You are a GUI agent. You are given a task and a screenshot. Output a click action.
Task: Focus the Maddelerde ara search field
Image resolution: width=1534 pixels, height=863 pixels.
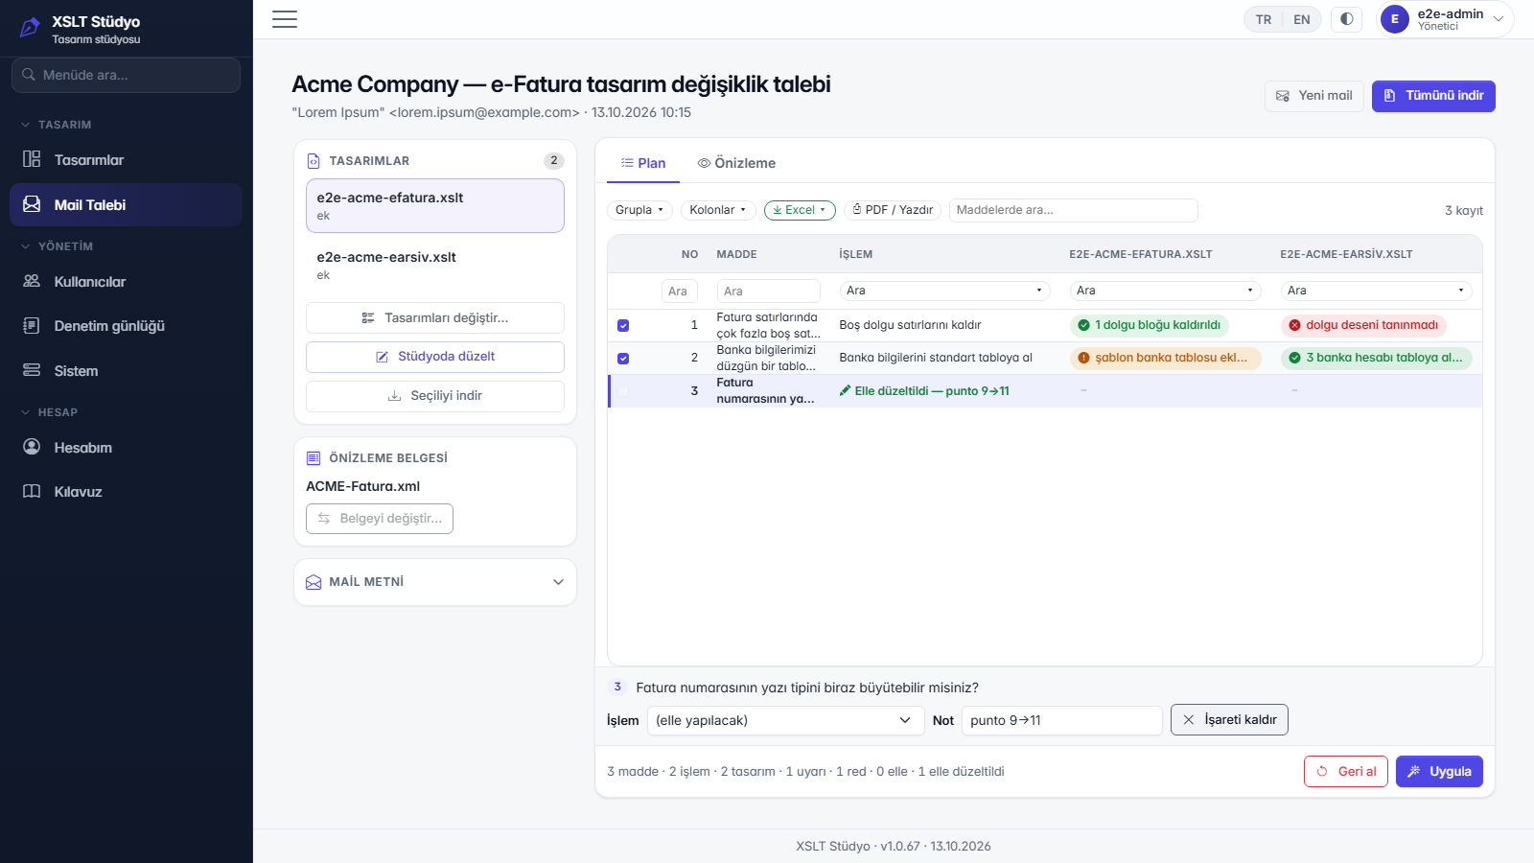[x=1074, y=210]
